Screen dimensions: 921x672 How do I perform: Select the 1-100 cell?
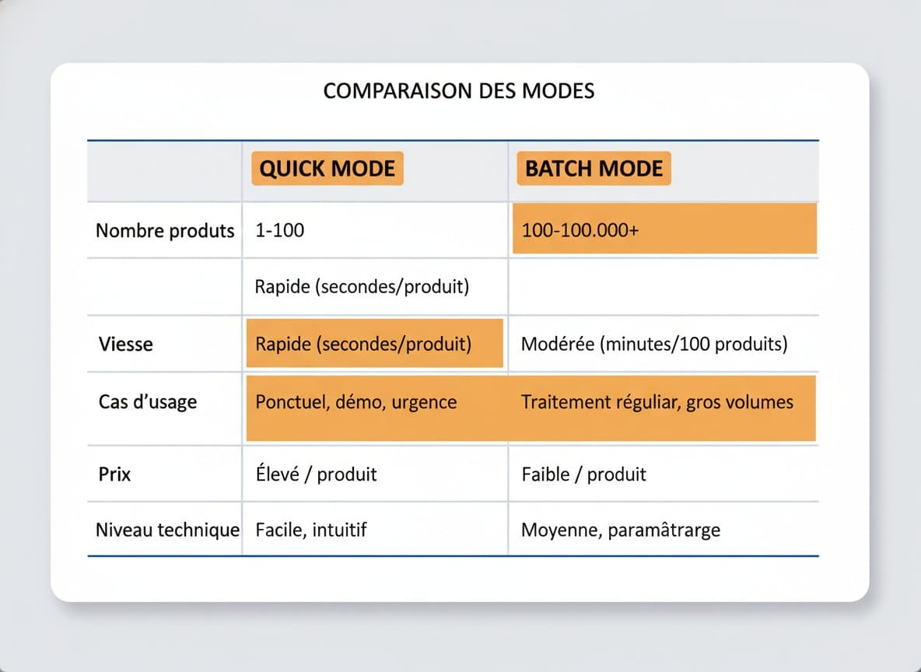pyautogui.click(x=280, y=231)
